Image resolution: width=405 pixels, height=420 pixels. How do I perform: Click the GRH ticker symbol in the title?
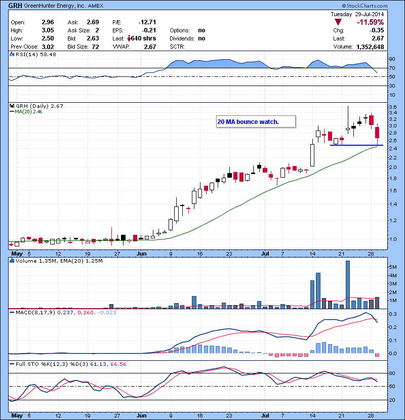click(x=15, y=6)
